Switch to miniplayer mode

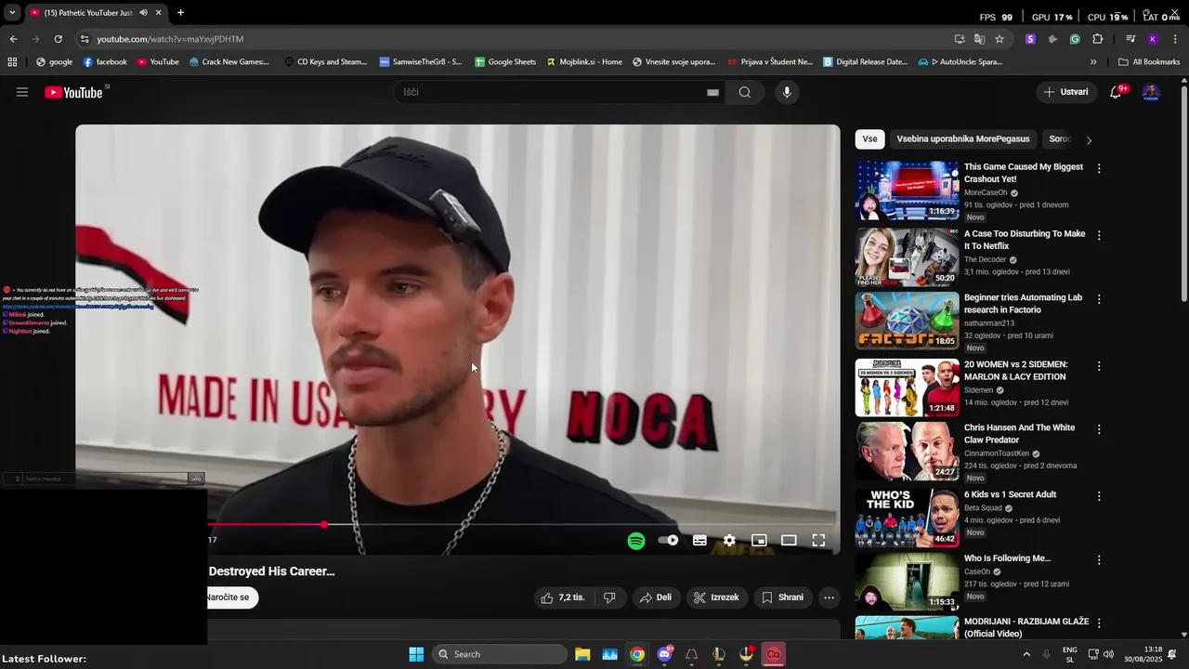(x=759, y=540)
